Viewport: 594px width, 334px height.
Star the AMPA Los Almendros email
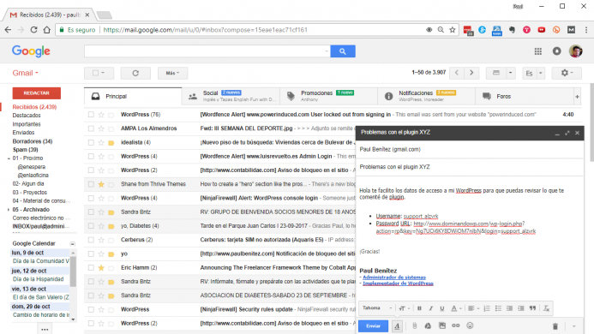pos(101,128)
